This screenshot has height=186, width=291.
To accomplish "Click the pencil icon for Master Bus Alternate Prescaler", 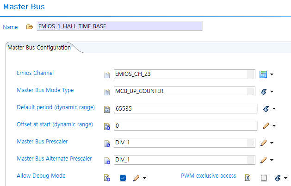I will (x=263, y=160).
